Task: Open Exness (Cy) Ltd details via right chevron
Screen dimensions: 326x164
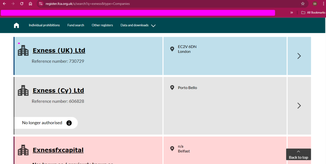Action: click(x=299, y=106)
